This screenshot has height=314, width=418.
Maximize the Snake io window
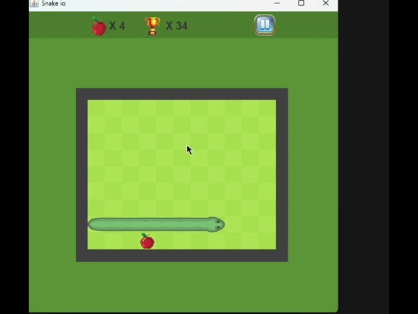pyautogui.click(x=301, y=3)
